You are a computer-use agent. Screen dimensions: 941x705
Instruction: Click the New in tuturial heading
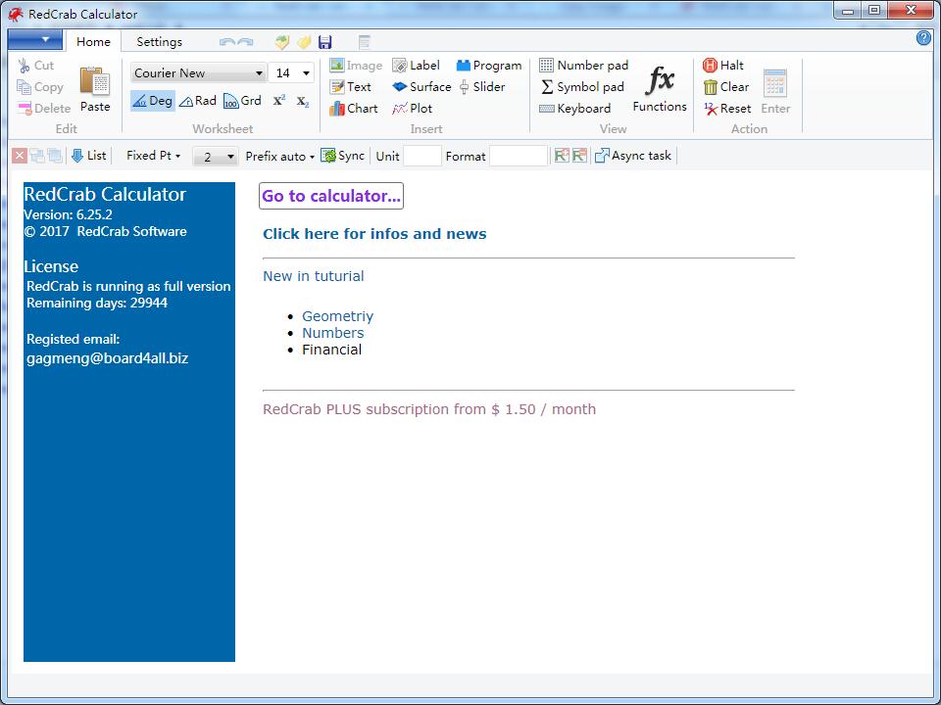[314, 276]
